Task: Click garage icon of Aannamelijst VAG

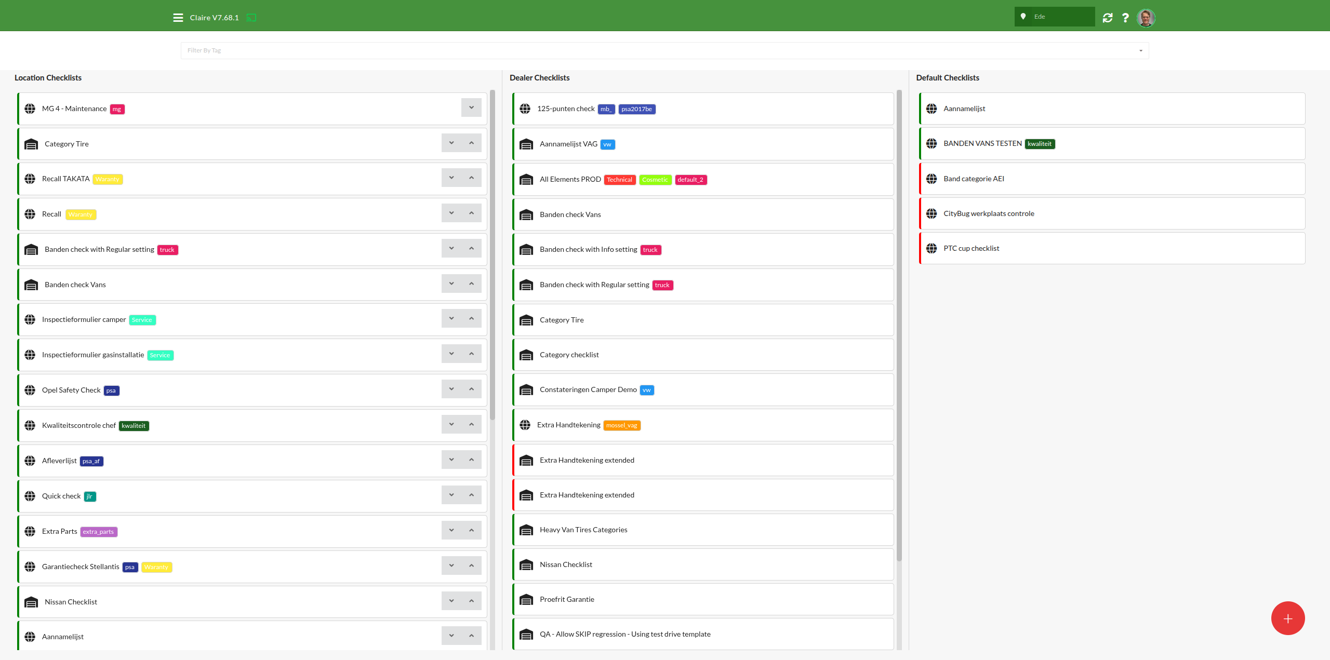Action: [526, 144]
